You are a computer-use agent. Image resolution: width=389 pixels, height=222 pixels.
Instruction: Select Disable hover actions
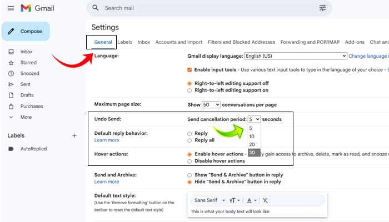189,162
